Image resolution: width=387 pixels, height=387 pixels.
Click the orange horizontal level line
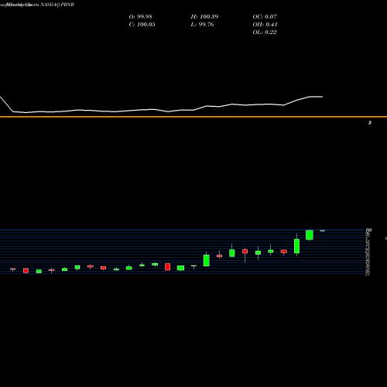[x=193, y=117]
